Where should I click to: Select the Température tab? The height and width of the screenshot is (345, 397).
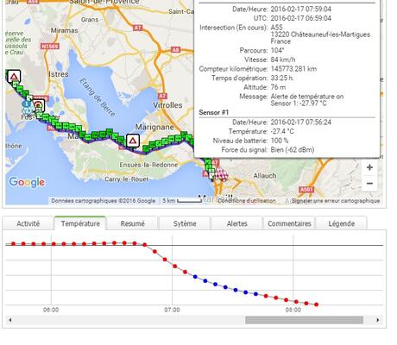pos(80,223)
